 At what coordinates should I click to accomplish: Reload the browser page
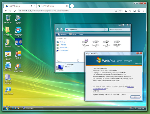(x=15, y=11)
